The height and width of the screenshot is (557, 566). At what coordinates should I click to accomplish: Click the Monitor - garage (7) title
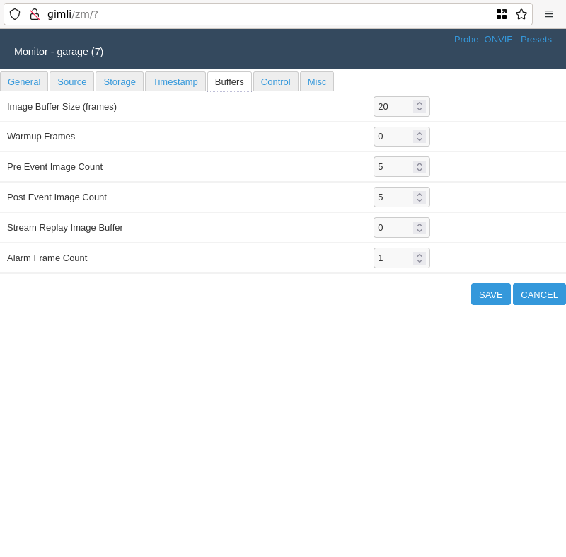click(x=59, y=52)
